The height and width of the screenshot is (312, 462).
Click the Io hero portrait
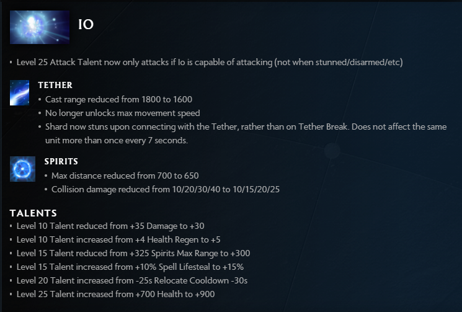[x=40, y=27]
